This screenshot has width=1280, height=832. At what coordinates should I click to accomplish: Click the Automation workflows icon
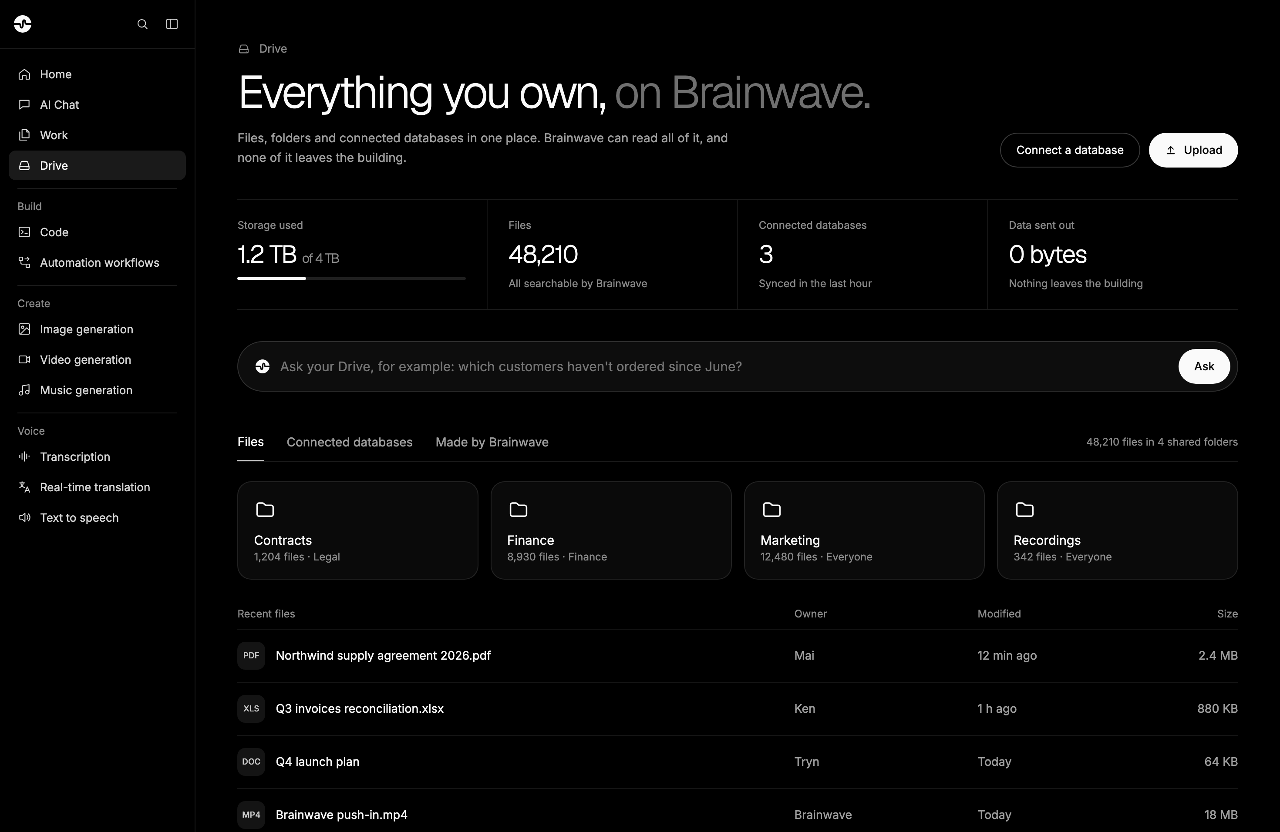pyautogui.click(x=24, y=262)
